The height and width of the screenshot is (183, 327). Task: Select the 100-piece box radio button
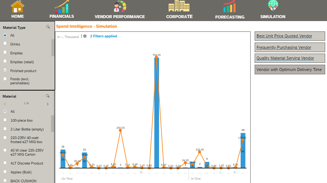pyautogui.click(x=5, y=120)
